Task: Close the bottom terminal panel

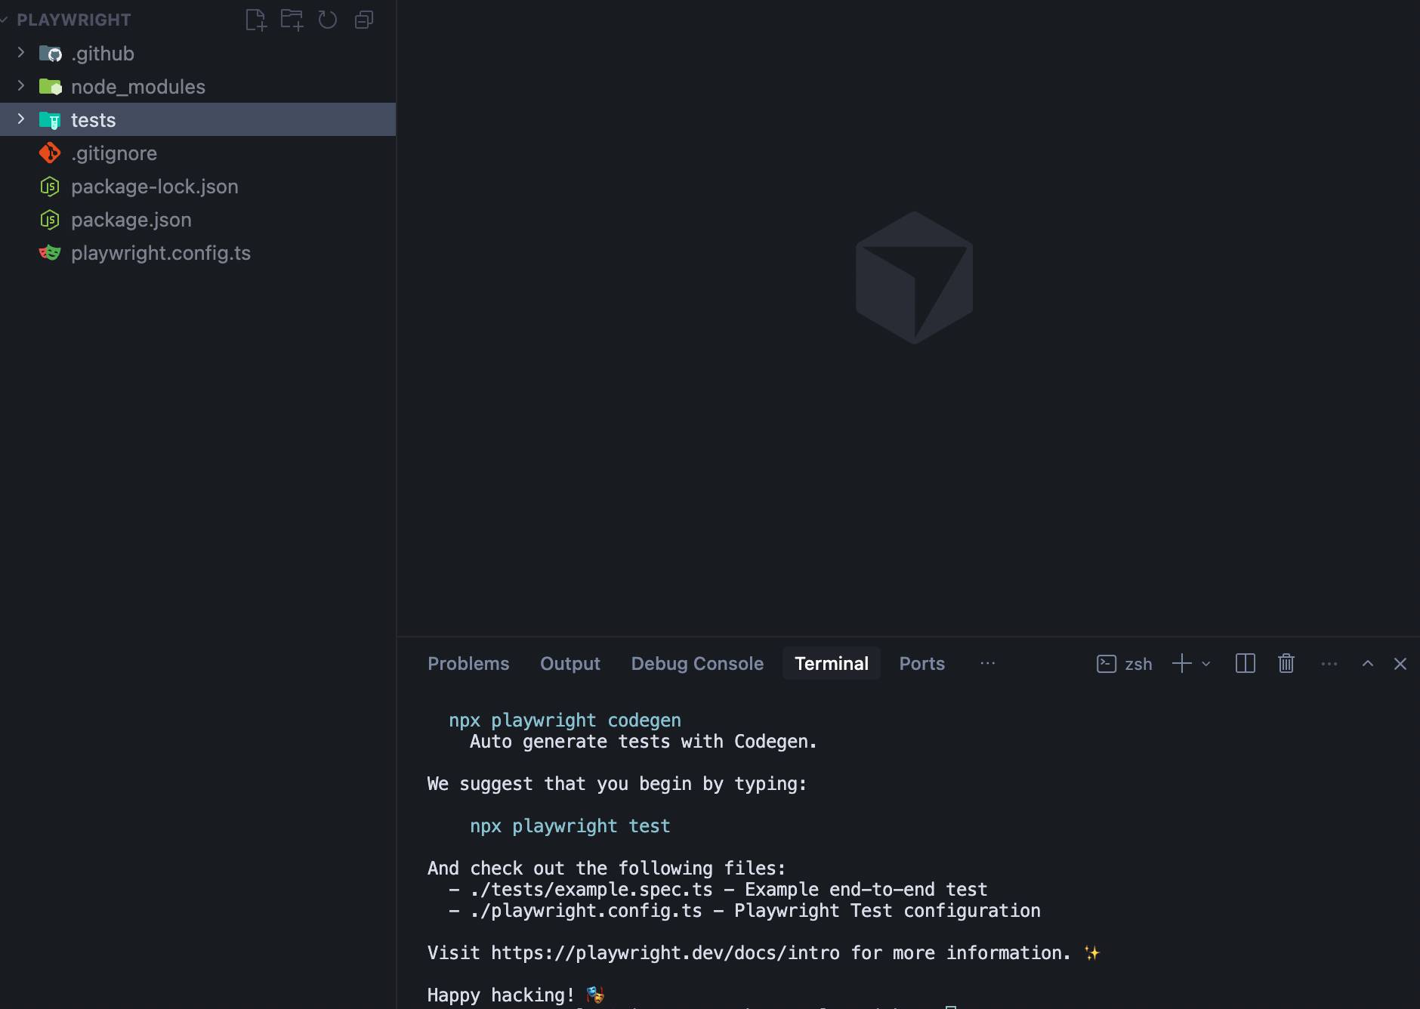Action: (1400, 664)
